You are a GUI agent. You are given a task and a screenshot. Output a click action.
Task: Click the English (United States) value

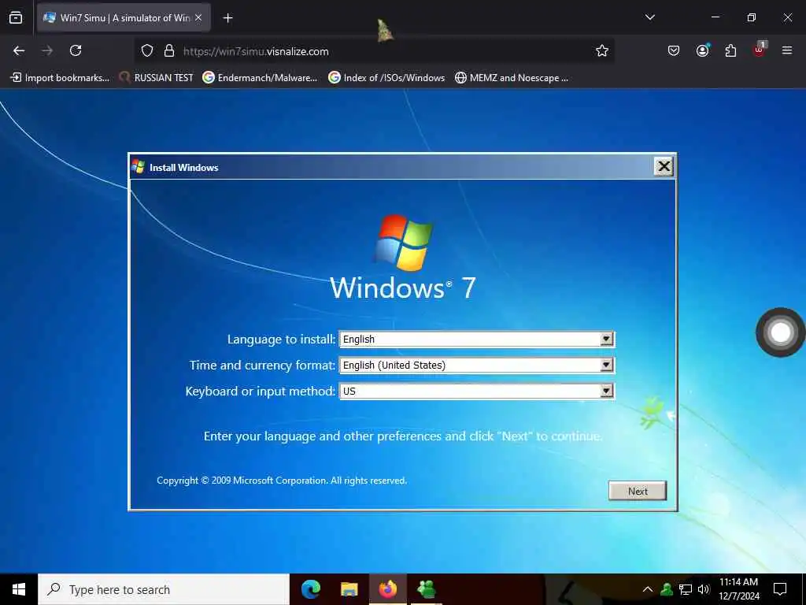(x=394, y=365)
